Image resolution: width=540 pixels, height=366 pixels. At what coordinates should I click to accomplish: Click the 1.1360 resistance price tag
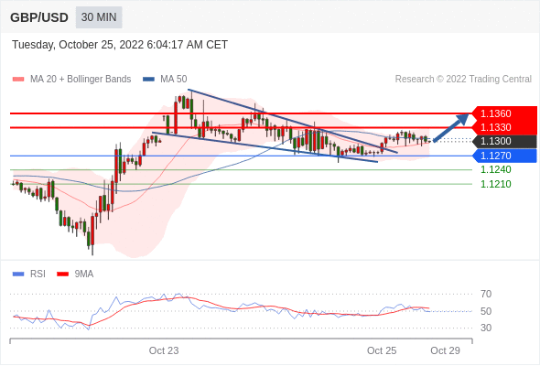pyautogui.click(x=505, y=113)
